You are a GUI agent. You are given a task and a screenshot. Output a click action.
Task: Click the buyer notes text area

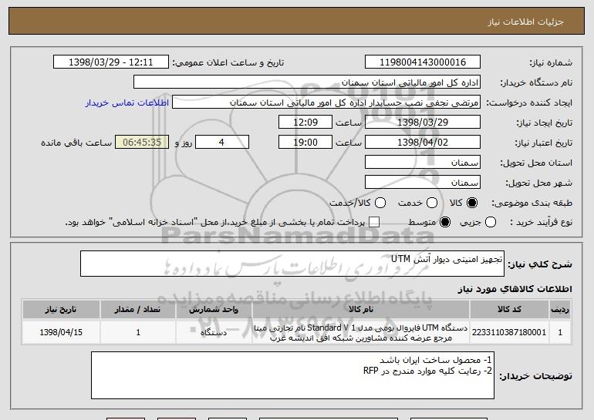click(292, 375)
